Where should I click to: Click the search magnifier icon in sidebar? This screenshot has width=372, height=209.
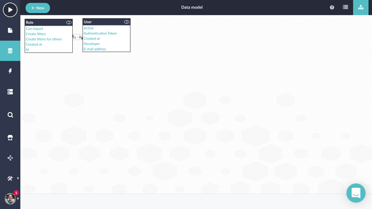pyautogui.click(x=10, y=115)
